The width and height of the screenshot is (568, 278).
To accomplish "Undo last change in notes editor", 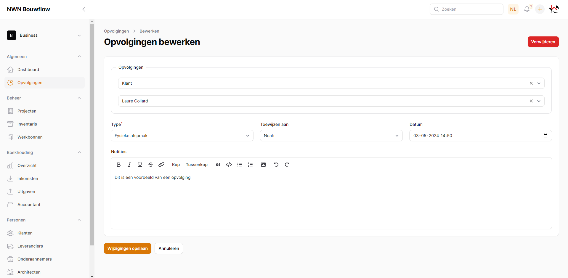I will tap(276, 165).
